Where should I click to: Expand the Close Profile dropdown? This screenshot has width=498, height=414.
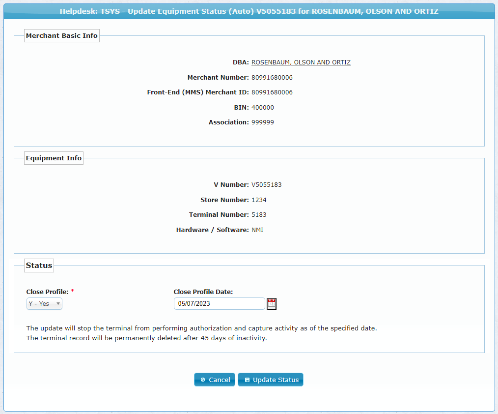tap(44, 304)
